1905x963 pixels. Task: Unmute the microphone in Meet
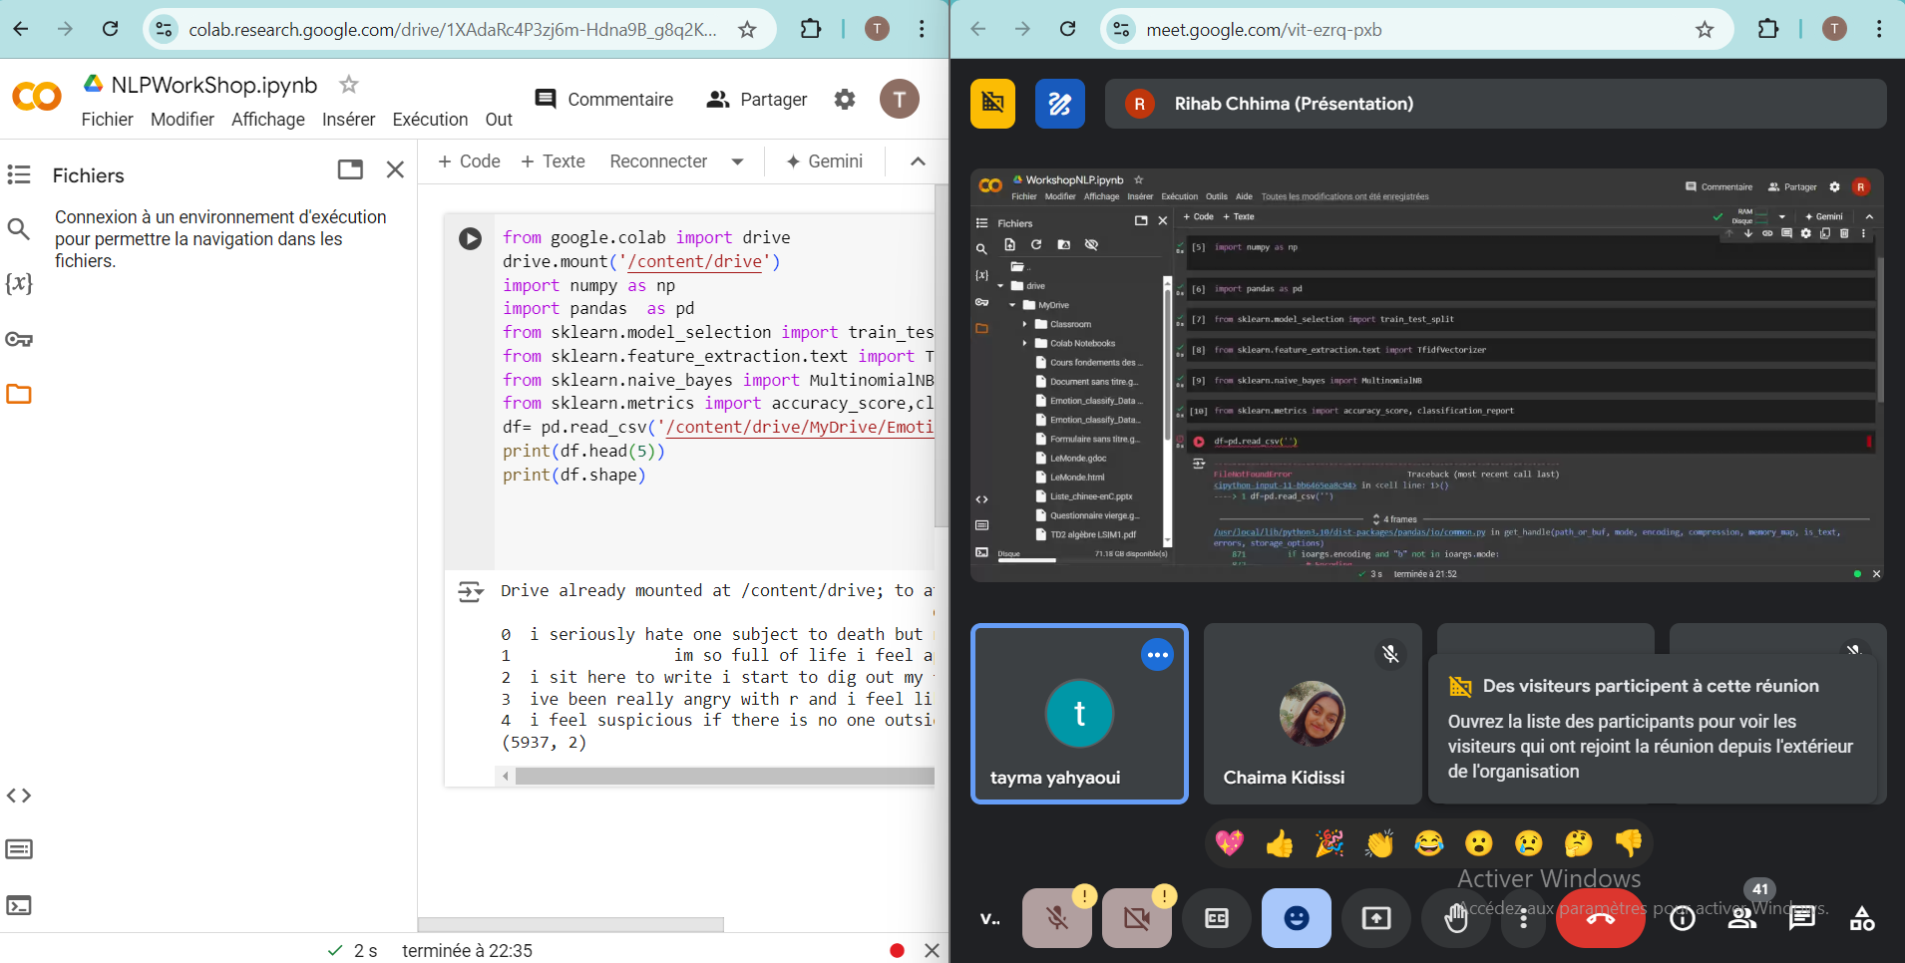[x=1057, y=918]
